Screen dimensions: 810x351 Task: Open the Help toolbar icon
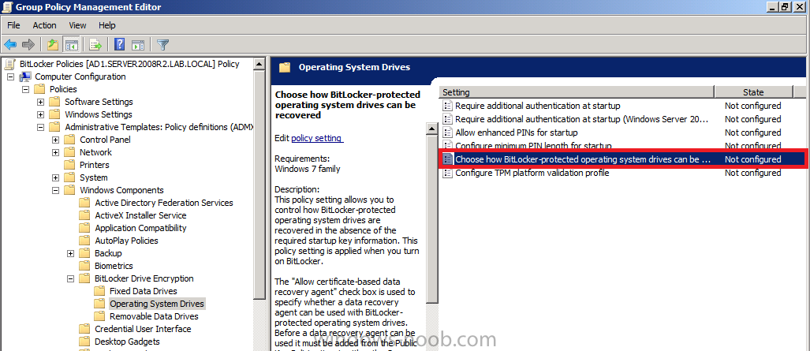119,44
